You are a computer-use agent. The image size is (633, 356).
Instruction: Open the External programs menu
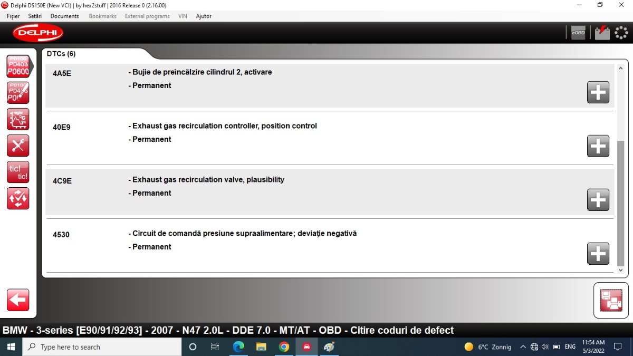pos(147,16)
